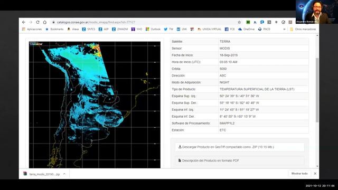This screenshot has height=190, width=338.
Task: Download the product GeoTiff ZIP
Action: pyautogui.click(x=239, y=147)
